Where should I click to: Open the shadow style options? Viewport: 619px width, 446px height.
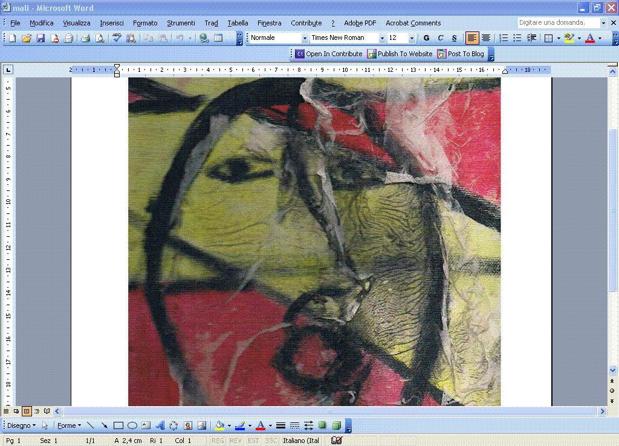tap(323, 425)
